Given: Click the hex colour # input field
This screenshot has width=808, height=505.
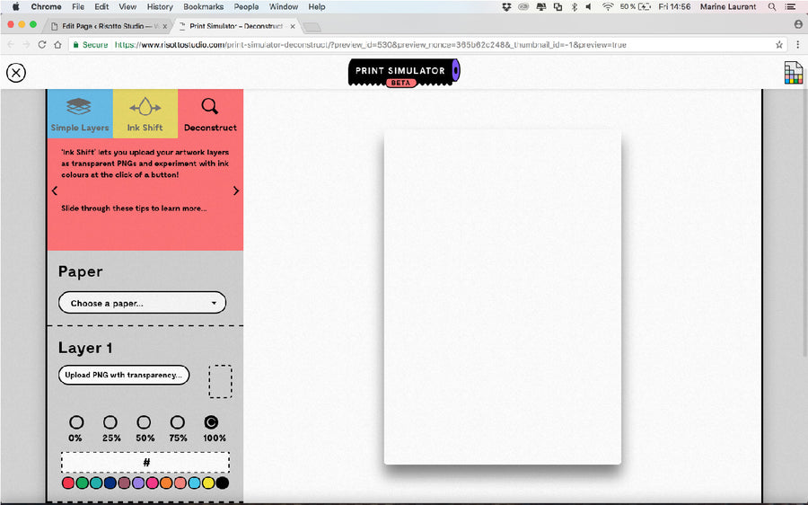Looking at the screenshot, I should (145, 462).
